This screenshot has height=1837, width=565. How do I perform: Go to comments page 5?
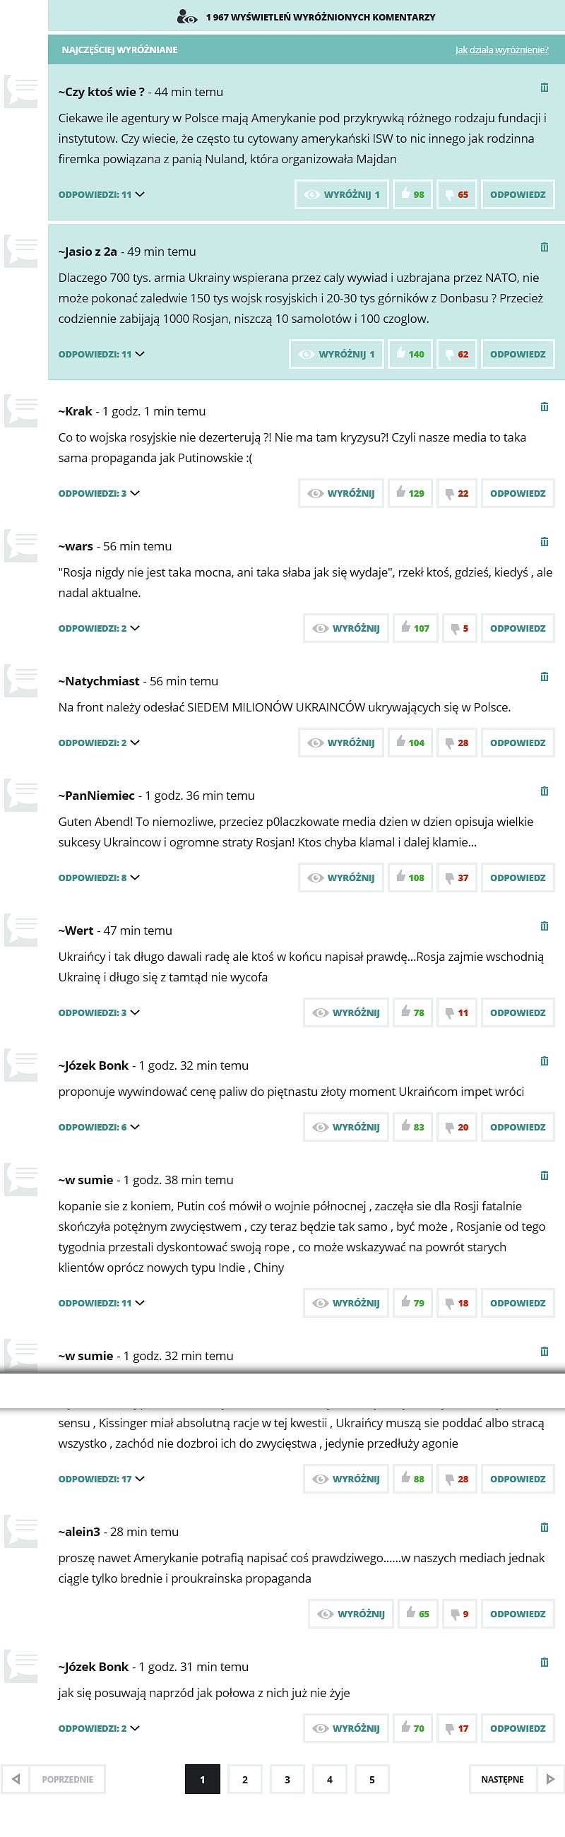coord(372,1779)
